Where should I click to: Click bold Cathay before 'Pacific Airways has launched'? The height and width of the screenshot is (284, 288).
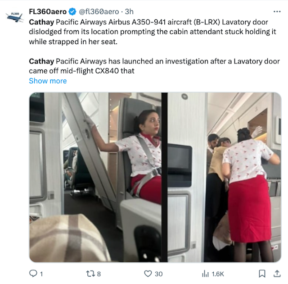tap(41, 61)
